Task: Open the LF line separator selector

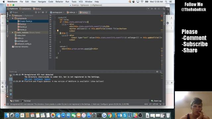Action: tap(150, 104)
